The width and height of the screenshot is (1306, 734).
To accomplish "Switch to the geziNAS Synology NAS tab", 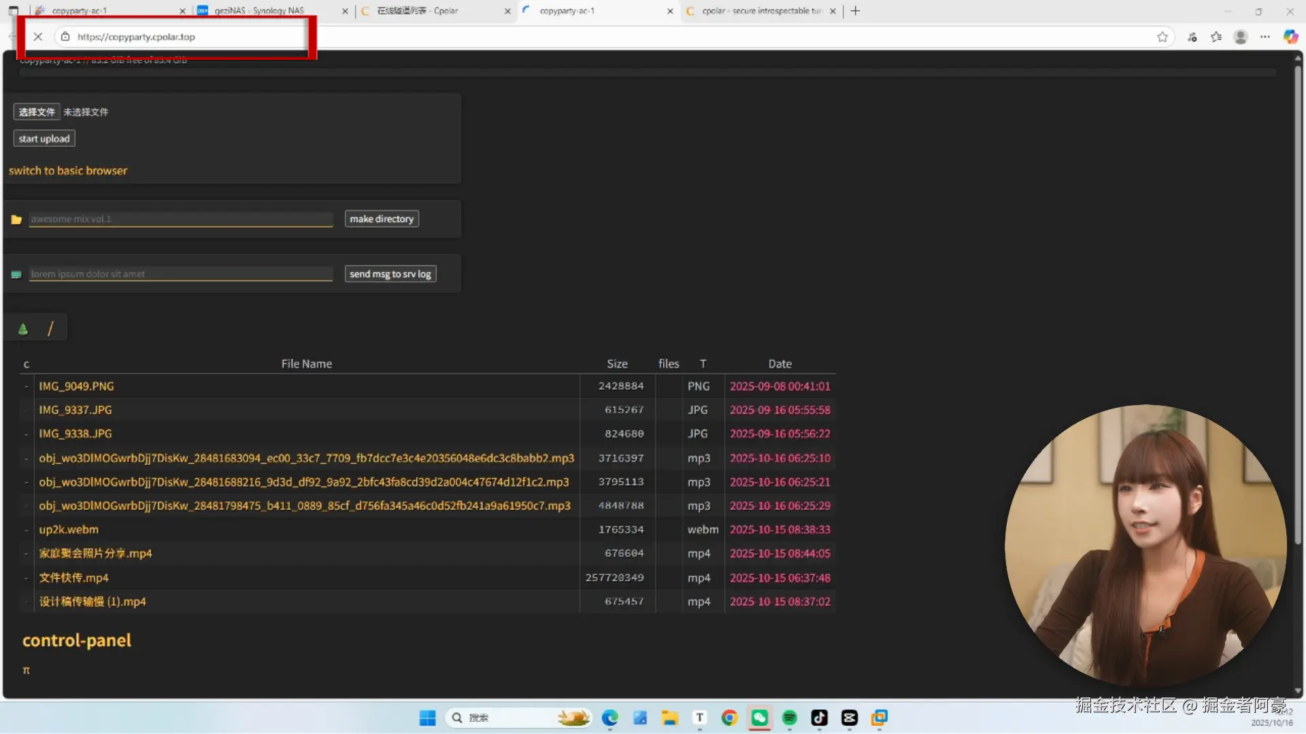I will point(259,11).
